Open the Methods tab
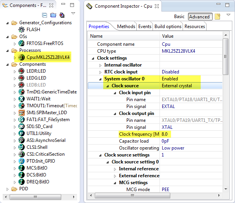The width and height of the screenshot is (235, 203). click(126, 27)
